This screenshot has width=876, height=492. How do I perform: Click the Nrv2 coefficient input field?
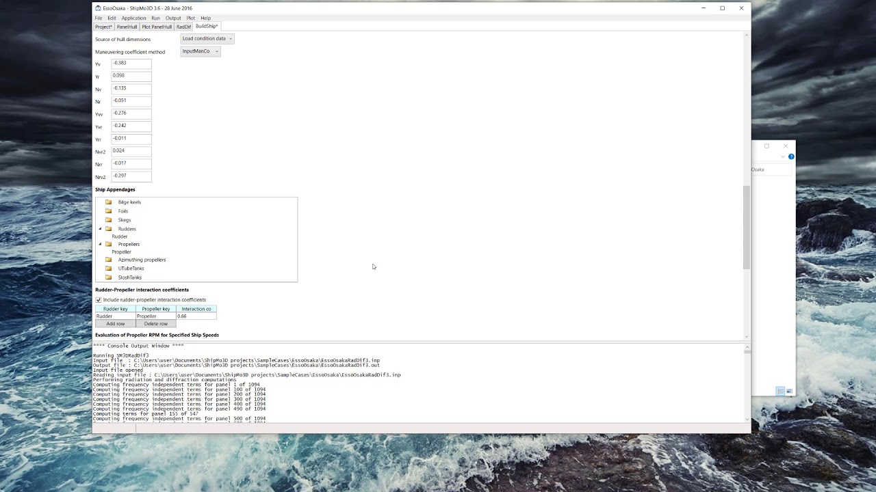tap(131, 176)
